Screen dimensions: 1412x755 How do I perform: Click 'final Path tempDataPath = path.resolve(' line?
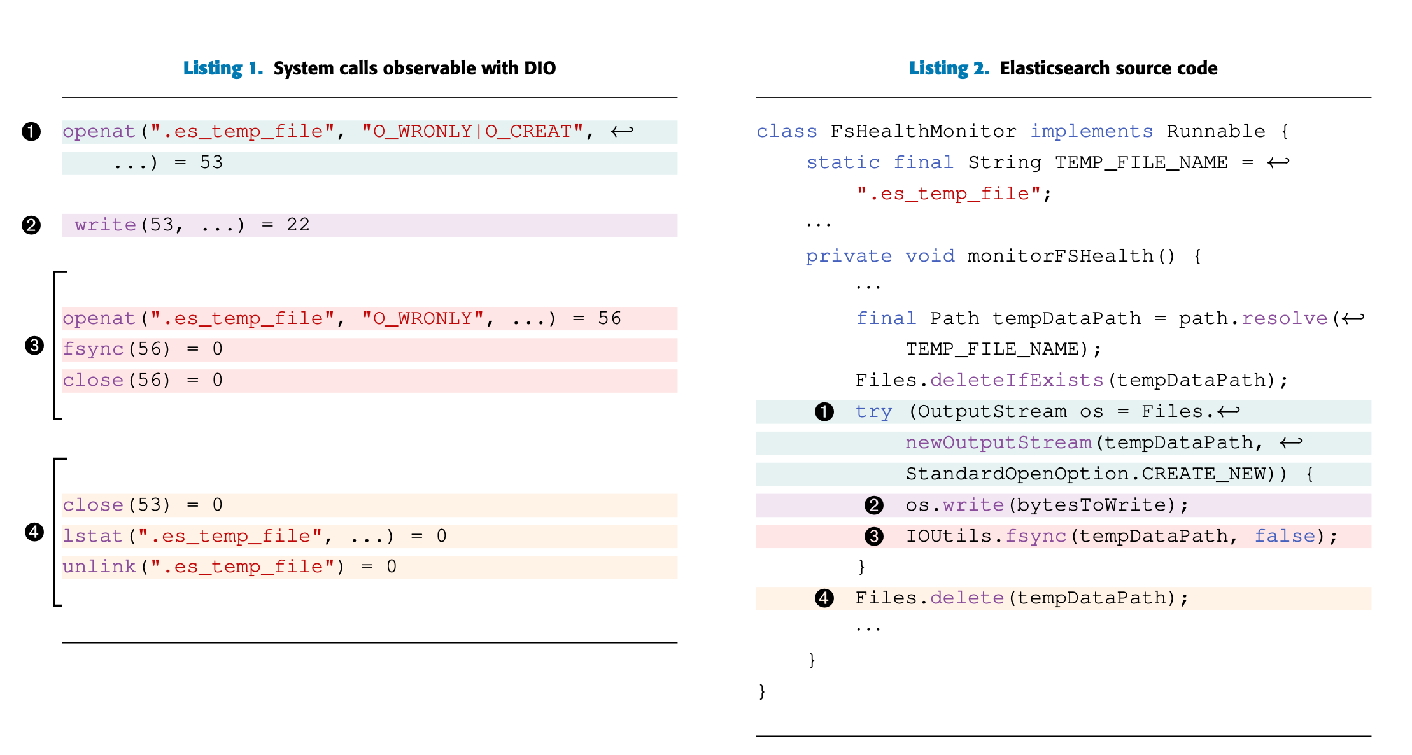[1110, 319]
